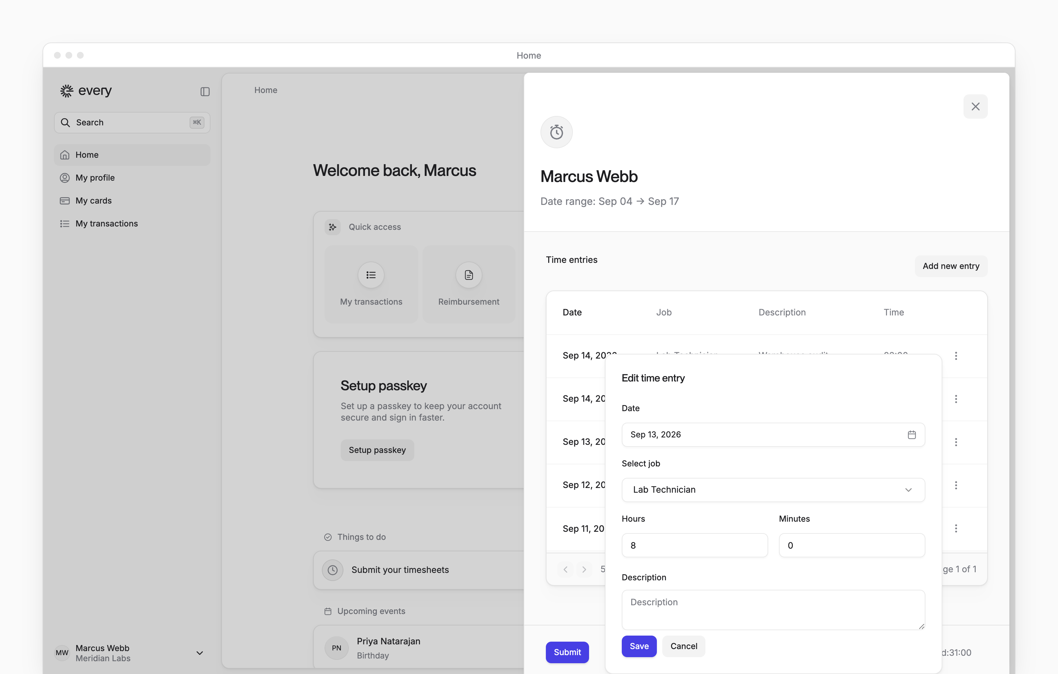Open row menu for first Sep 14 entry
The width and height of the screenshot is (1058, 674).
pyautogui.click(x=956, y=356)
